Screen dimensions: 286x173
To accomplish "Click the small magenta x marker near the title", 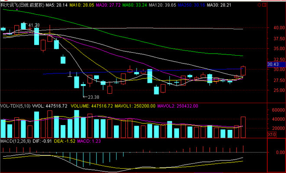I will pos(17,9).
